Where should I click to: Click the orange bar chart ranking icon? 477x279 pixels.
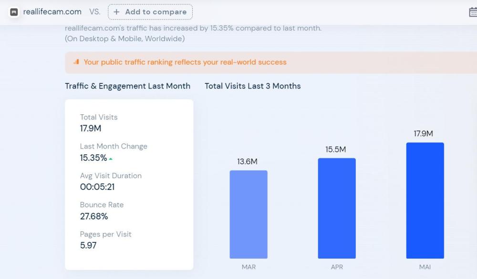76,62
